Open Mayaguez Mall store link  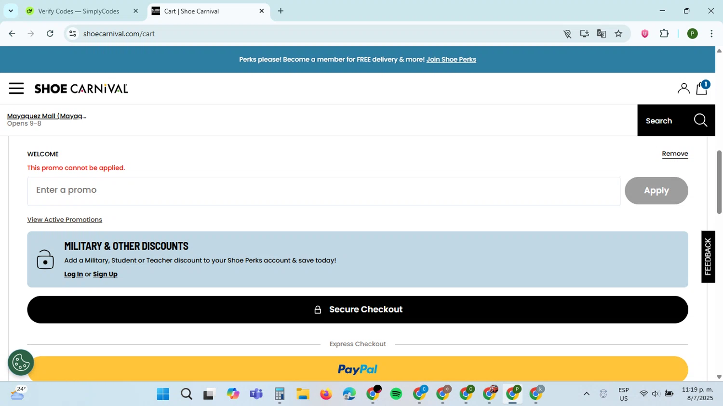point(47,116)
